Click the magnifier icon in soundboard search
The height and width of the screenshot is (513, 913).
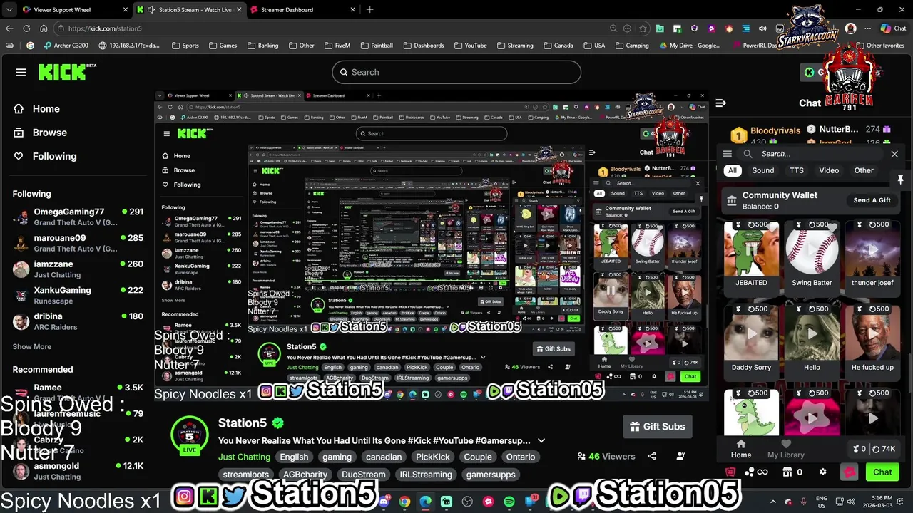[x=748, y=154]
